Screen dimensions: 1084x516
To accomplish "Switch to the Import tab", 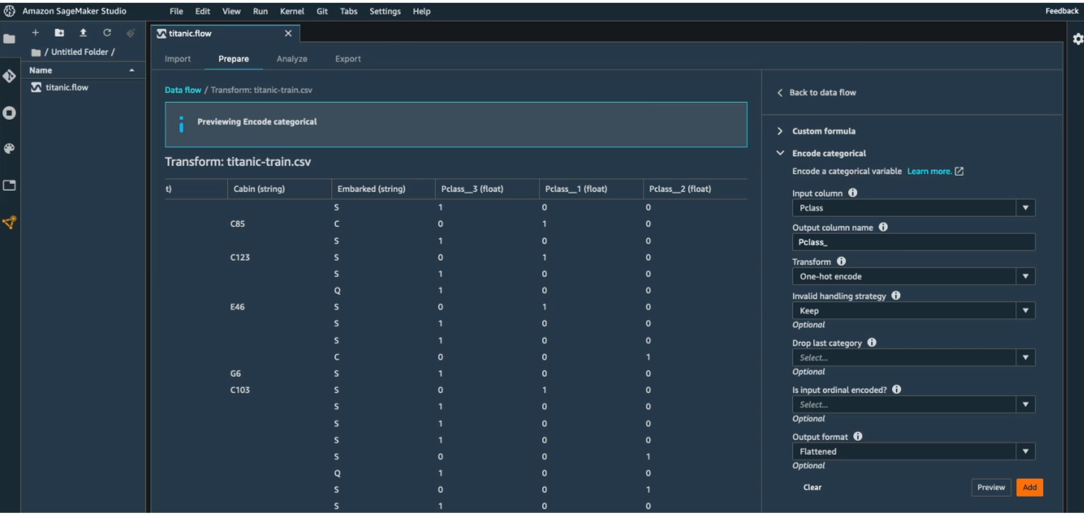I will click(x=178, y=59).
